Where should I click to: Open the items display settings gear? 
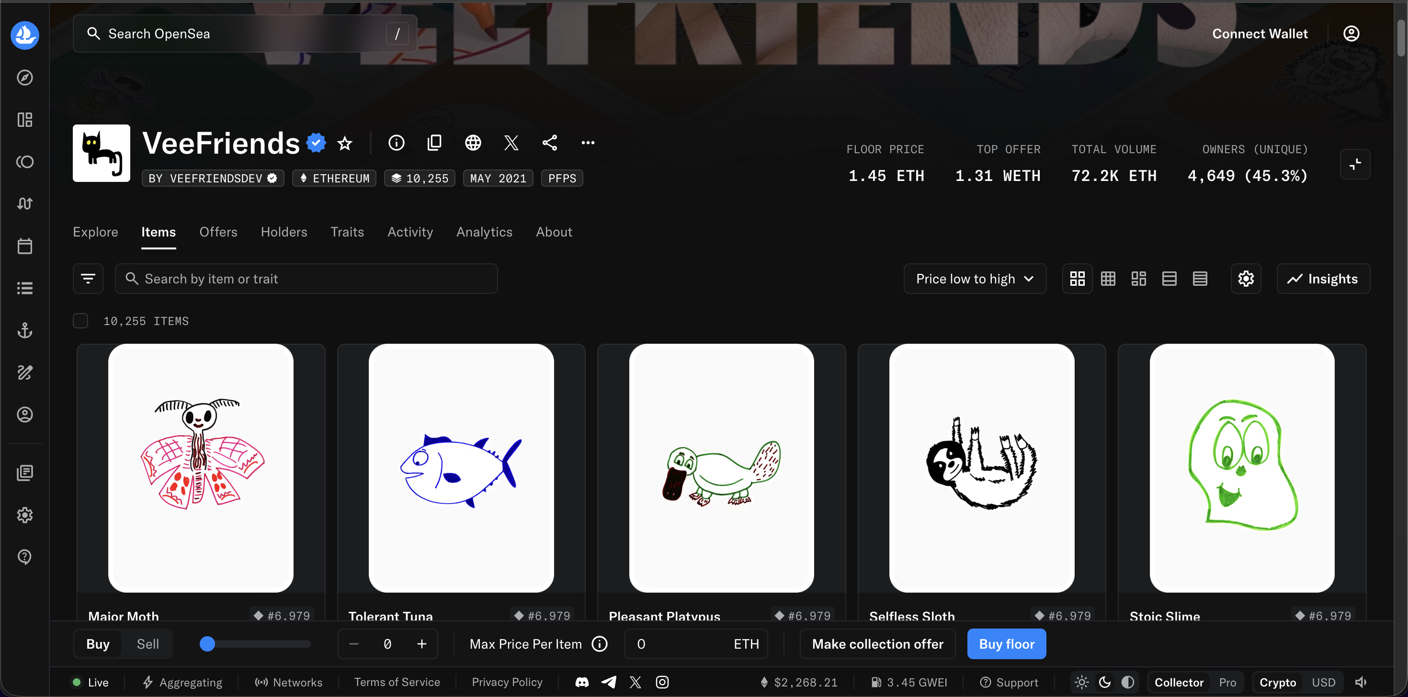(1246, 279)
